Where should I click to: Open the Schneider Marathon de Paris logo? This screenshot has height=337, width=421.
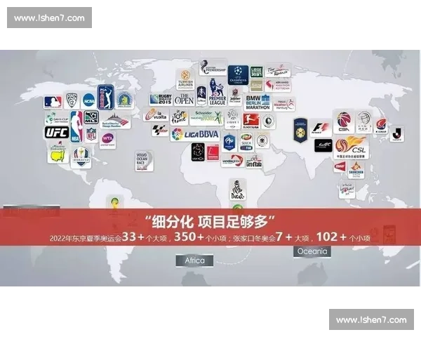point(206,117)
